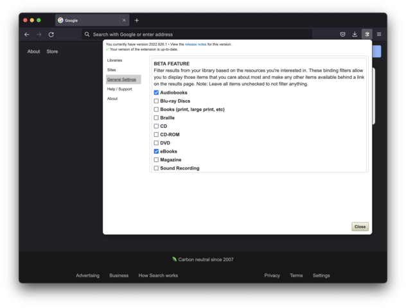
Task: Select the Sites section in sidebar
Action: [x=112, y=70]
